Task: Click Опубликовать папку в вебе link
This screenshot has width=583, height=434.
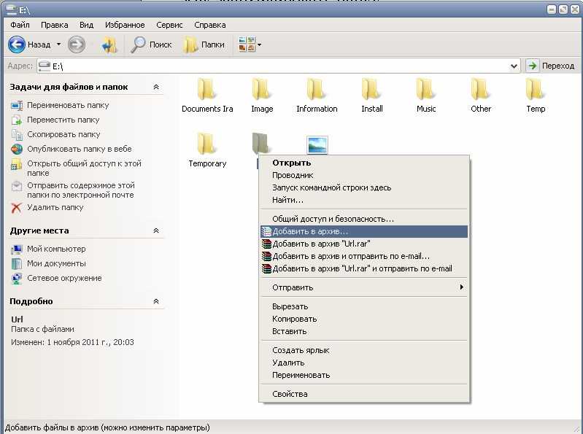Action: coord(80,149)
